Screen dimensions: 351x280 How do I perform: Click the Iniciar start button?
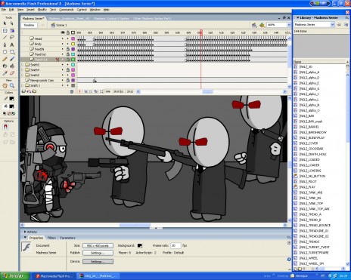pos(14,276)
